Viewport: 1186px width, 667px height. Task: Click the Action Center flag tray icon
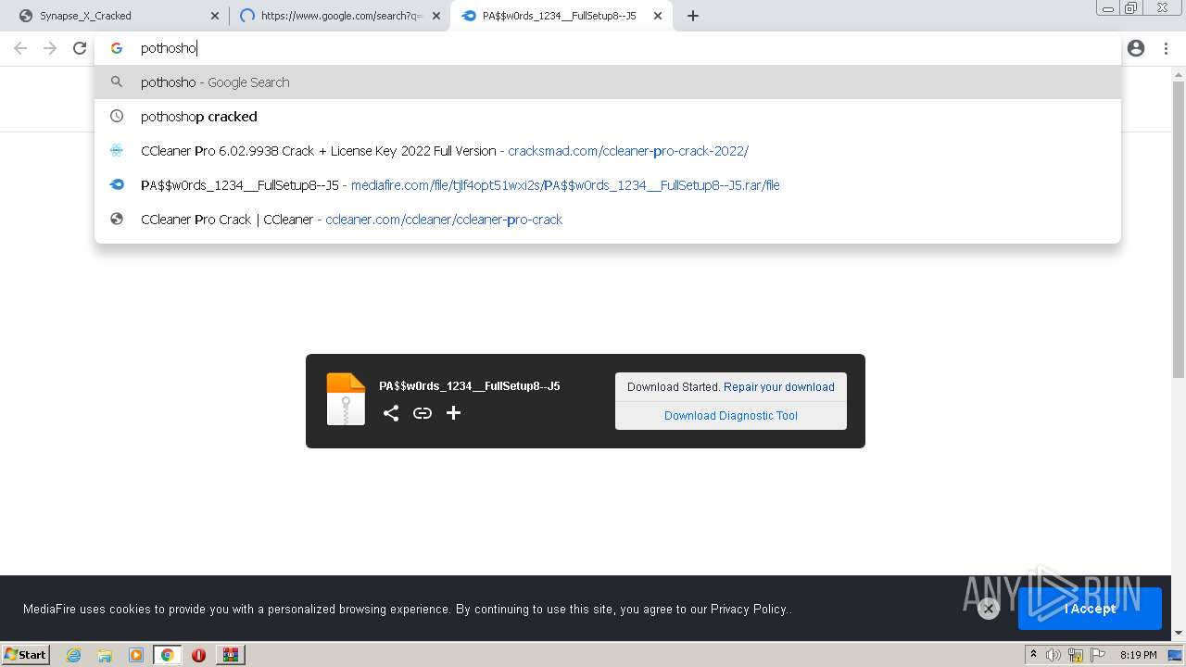pos(1097,655)
